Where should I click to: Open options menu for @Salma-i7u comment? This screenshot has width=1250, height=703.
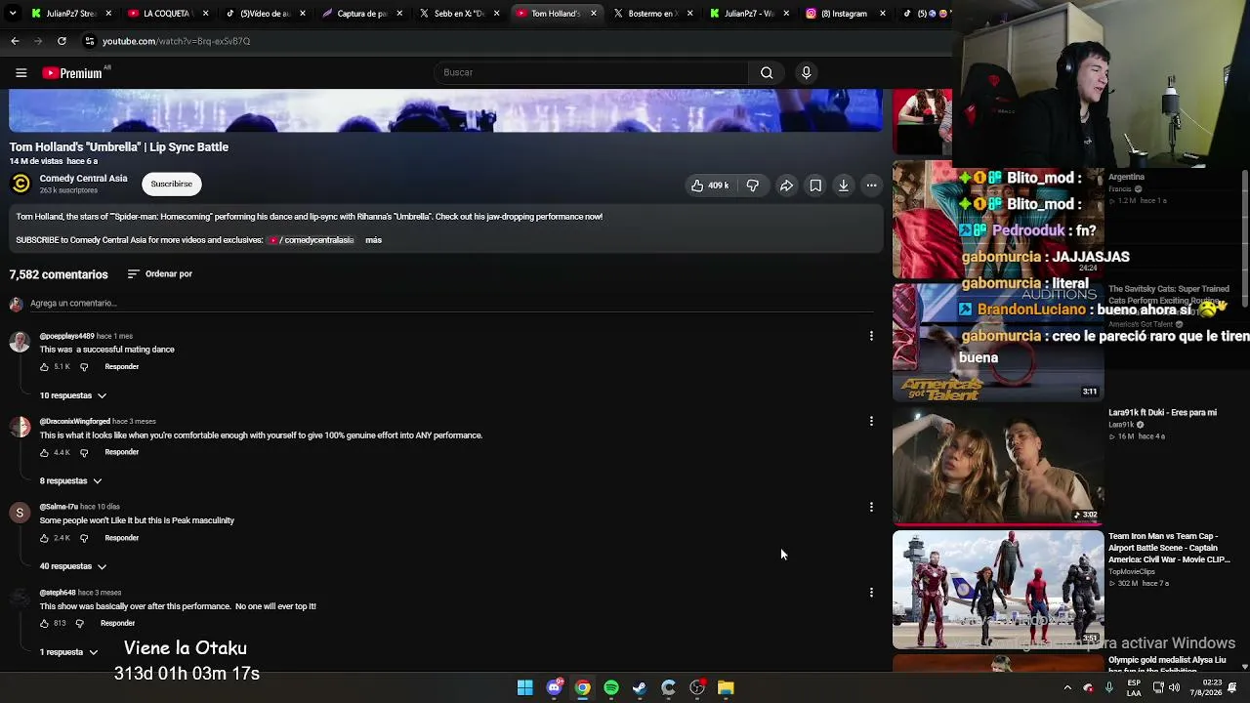point(871,507)
